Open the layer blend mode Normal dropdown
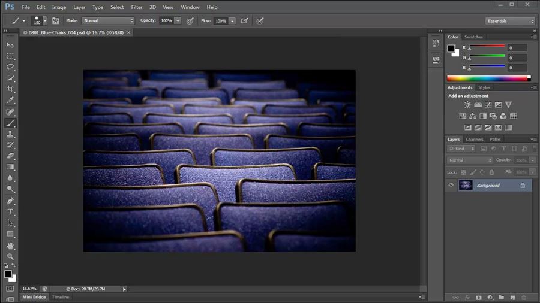This screenshot has width=540, height=303. coord(470,160)
